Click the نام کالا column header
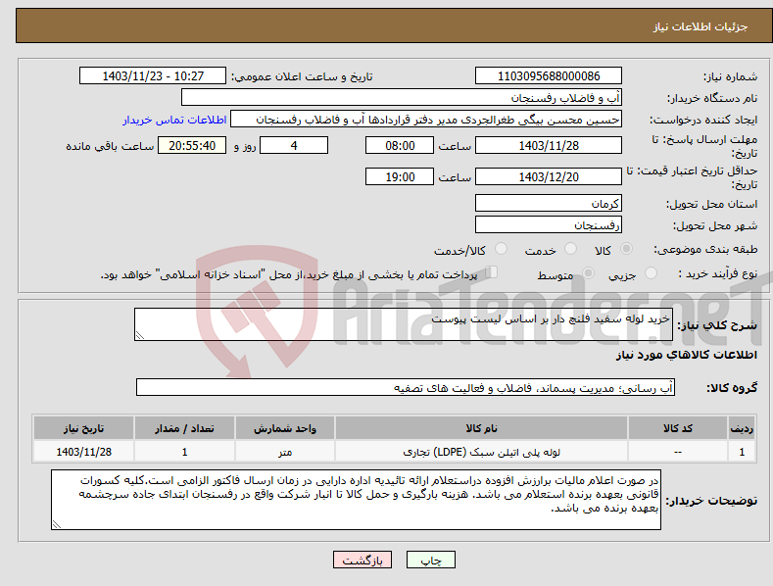Image resolution: width=773 pixels, height=586 pixels. click(481, 428)
